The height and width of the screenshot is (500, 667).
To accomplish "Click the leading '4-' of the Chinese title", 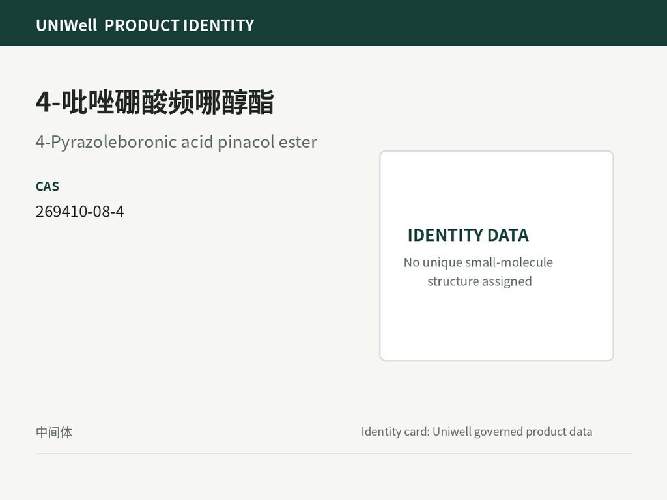I will pos(48,102).
